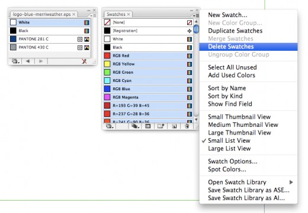Image resolution: width=308 pixels, height=213 pixels.
Task: Open Swatch Options... menu entry
Action: [233, 161]
